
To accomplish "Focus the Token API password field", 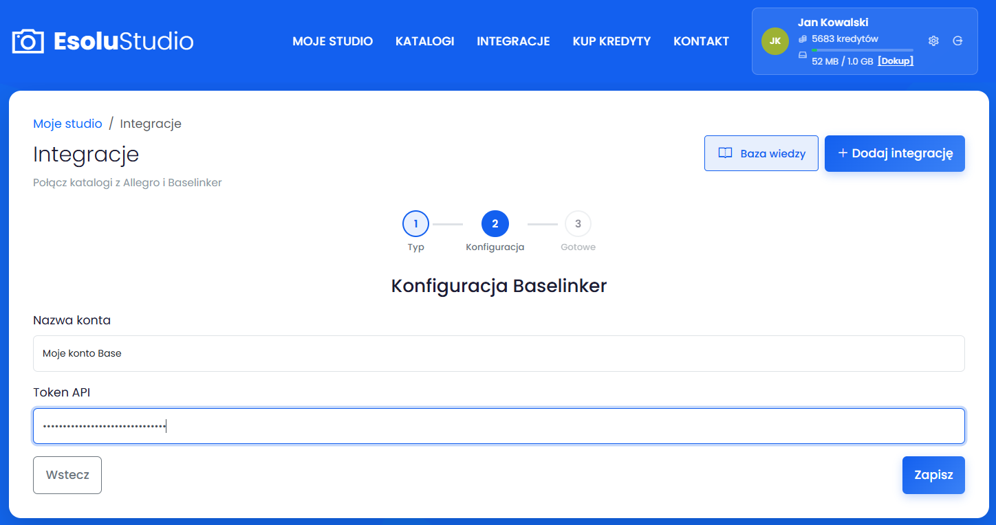I will pyautogui.click(x=499, y=426).
